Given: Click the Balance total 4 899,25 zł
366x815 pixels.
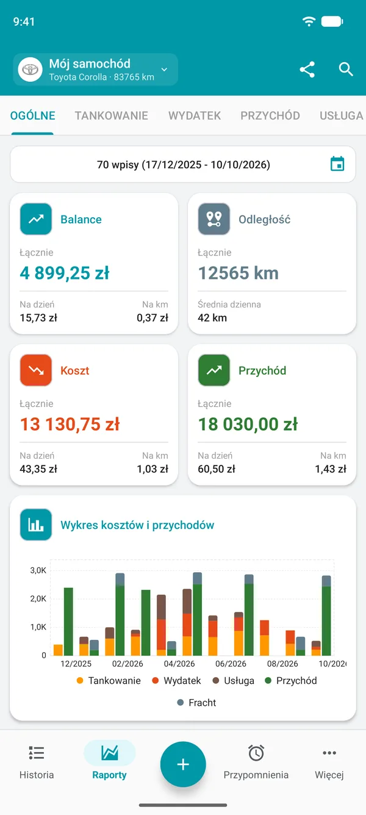Looking at the screenshot, I should 65,273.
